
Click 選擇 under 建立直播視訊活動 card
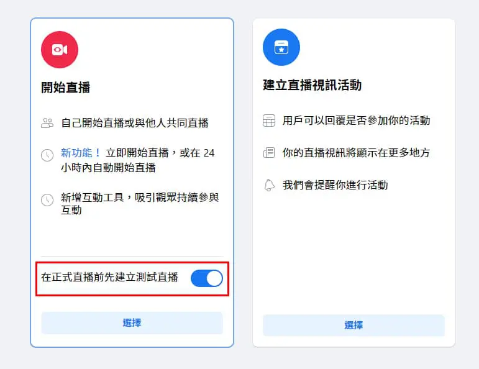tap(354, 326)
